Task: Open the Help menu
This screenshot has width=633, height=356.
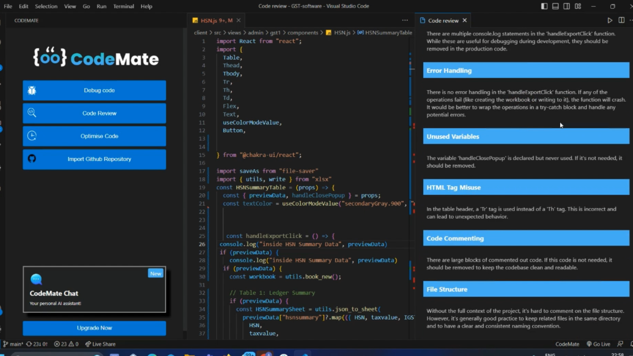Action: (146, 6)
